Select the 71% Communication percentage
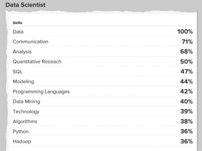 (x=187, y=42)
